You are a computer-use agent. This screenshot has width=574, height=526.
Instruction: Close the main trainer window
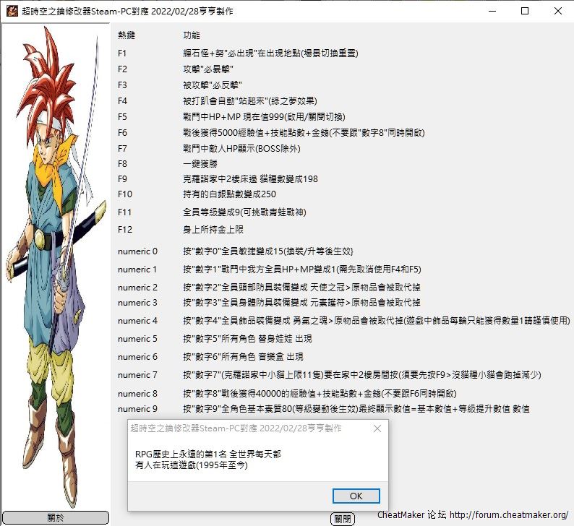tap(557, 12)
